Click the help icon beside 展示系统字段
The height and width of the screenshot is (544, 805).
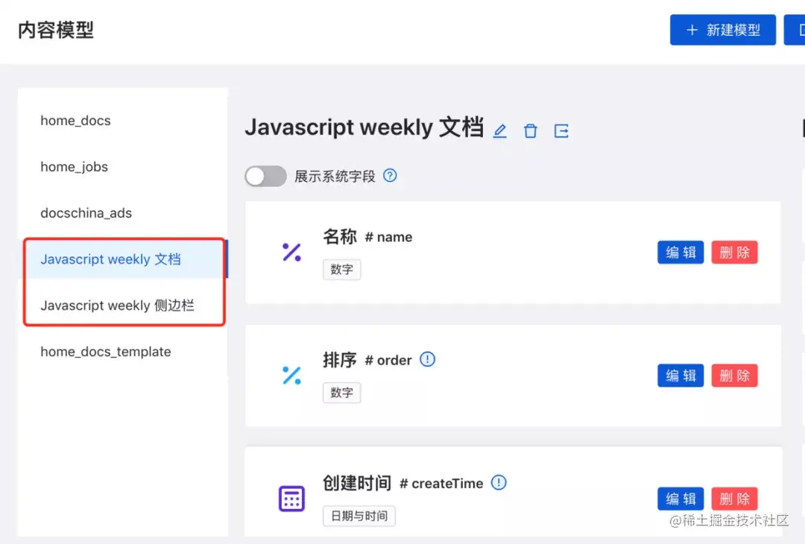click(x=389, y=176)
